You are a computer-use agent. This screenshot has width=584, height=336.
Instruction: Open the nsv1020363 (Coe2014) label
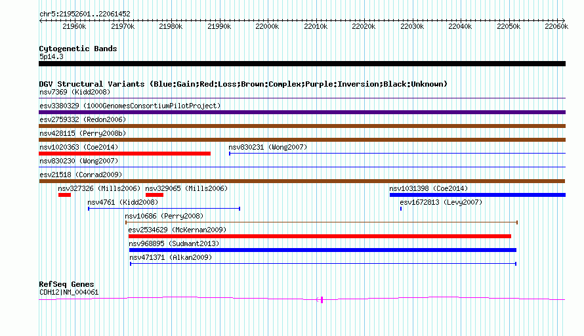(x=79, y=147)
